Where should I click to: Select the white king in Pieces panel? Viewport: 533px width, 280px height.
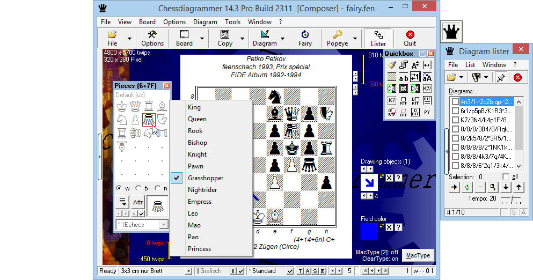coord(121,106)
